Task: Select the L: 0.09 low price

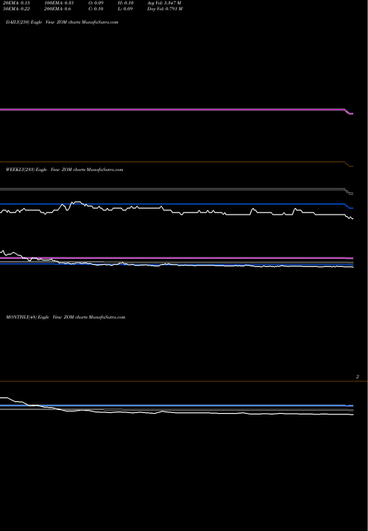Action: [125, 9]
